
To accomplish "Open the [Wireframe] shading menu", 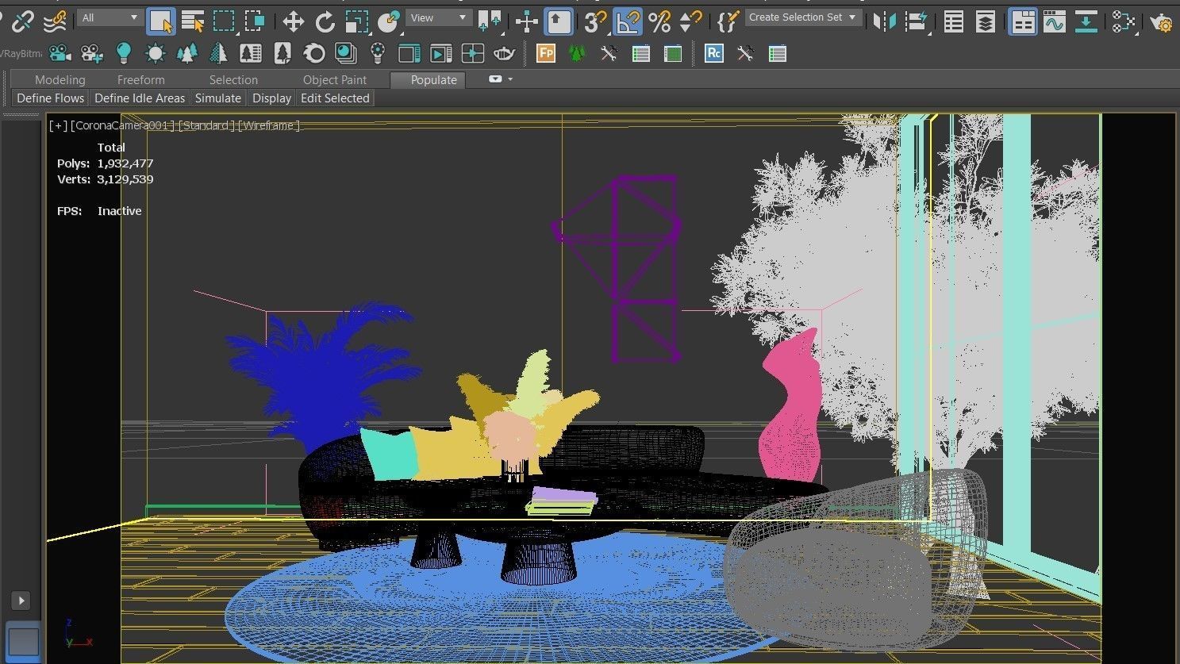I will 269,125.
